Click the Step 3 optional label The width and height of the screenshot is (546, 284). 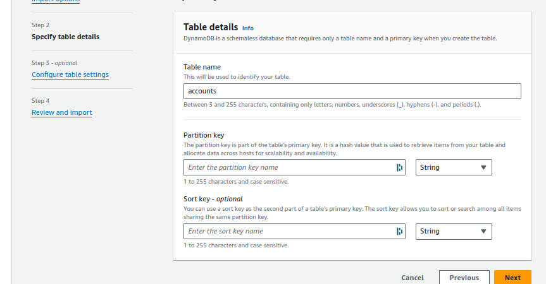(x=54, y=63)
